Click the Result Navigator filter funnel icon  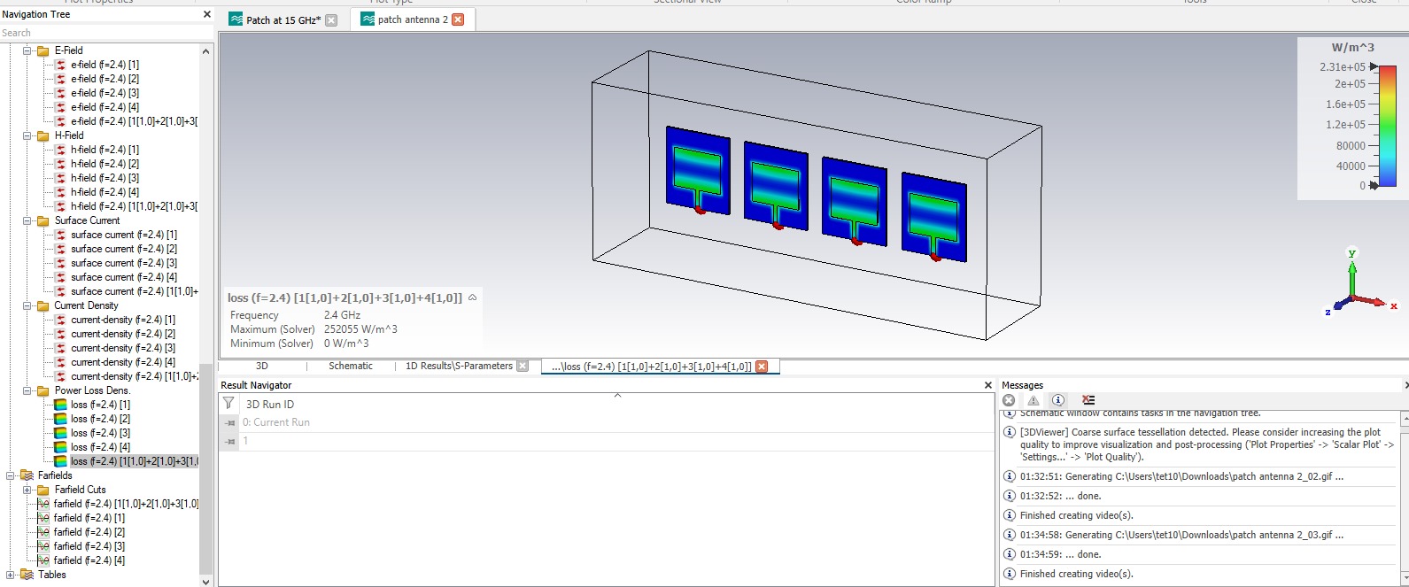pyautogui.click(x=228, y=404)
